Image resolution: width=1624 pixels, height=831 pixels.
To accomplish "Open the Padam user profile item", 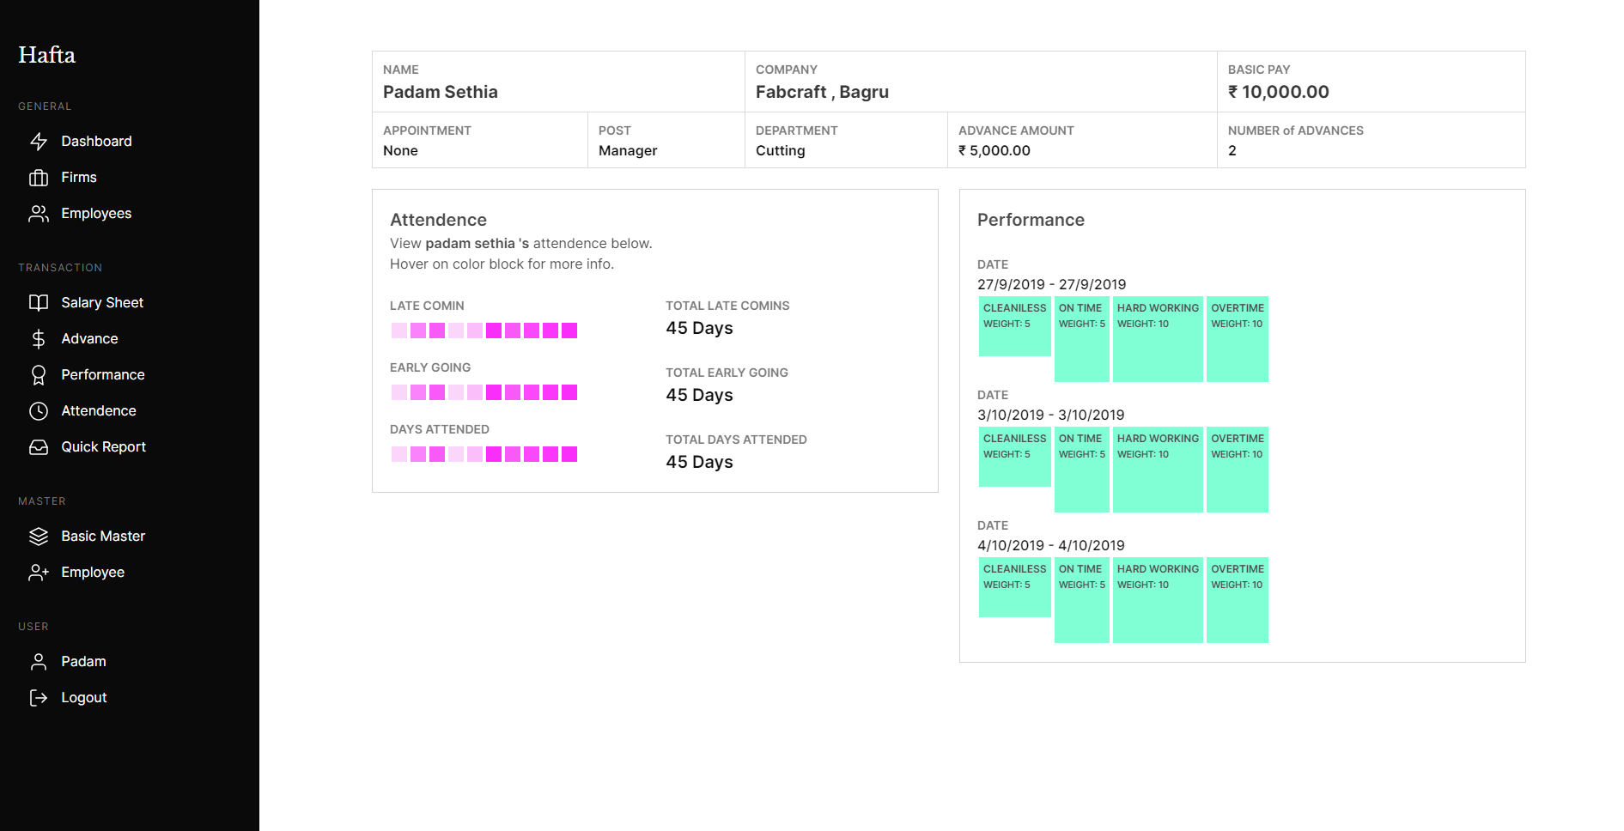I will click(83, 662).
